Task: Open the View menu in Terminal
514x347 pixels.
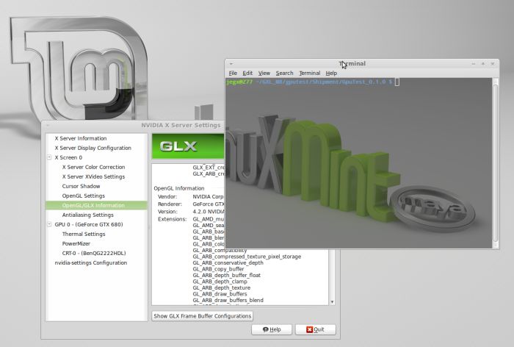Action: coord(264,74)
